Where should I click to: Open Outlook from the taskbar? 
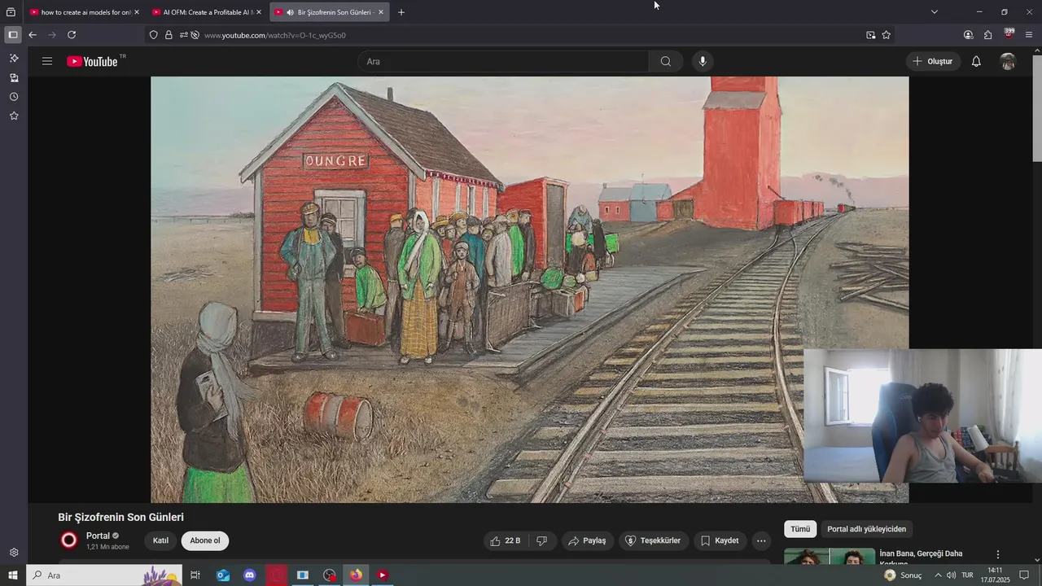point(223,575)
